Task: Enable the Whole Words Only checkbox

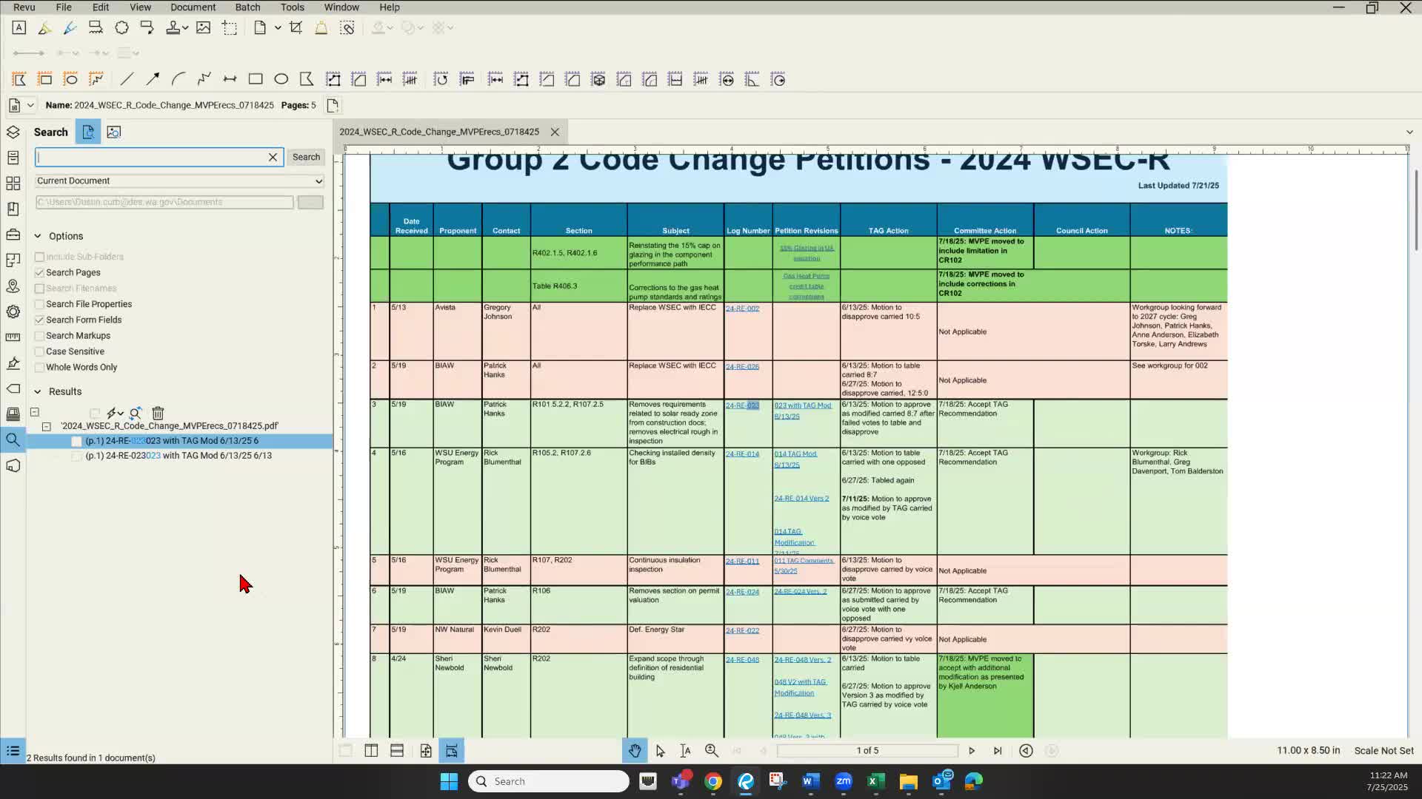Action: [40, 368]
